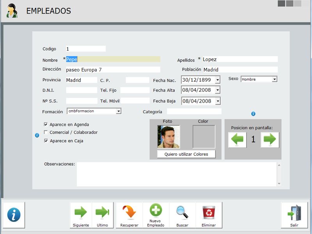Open the large info button bottom-left
The width and height of the screenshot is (312, 234).
pos(14,215)
